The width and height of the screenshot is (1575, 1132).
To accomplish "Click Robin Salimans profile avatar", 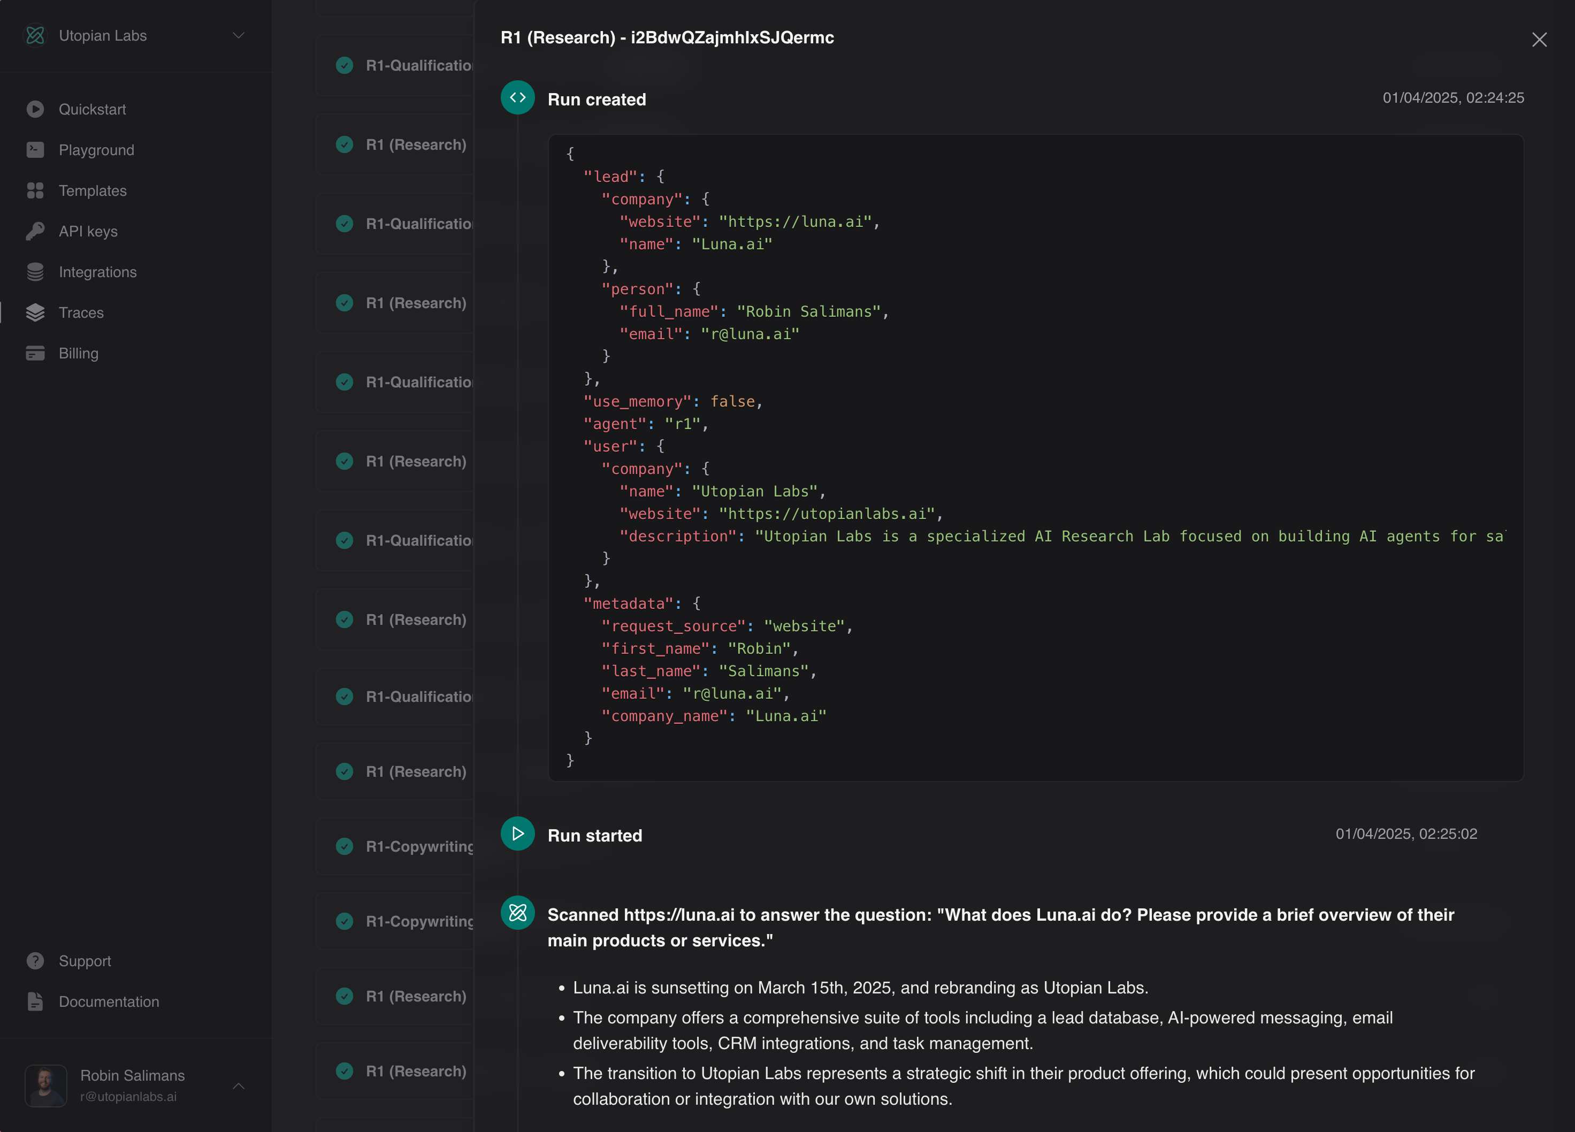I will 46,1085.
